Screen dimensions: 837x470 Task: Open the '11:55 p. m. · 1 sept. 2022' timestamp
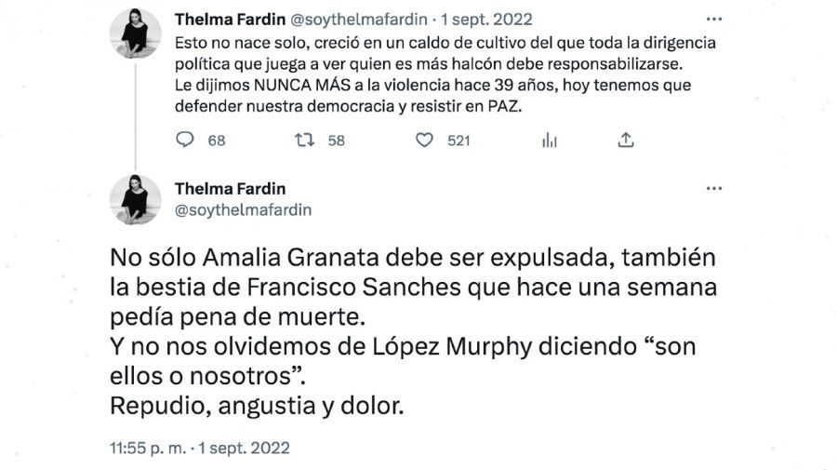(200, 448)
